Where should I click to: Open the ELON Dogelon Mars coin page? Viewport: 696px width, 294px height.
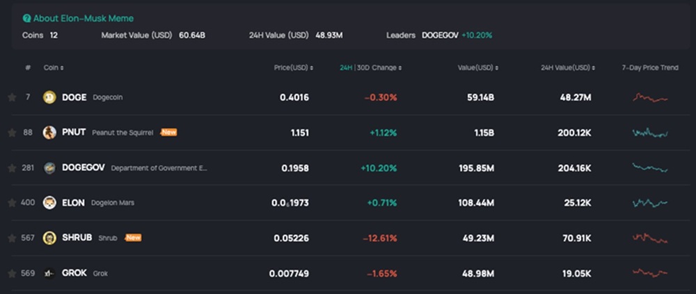(x=73, y=203)
